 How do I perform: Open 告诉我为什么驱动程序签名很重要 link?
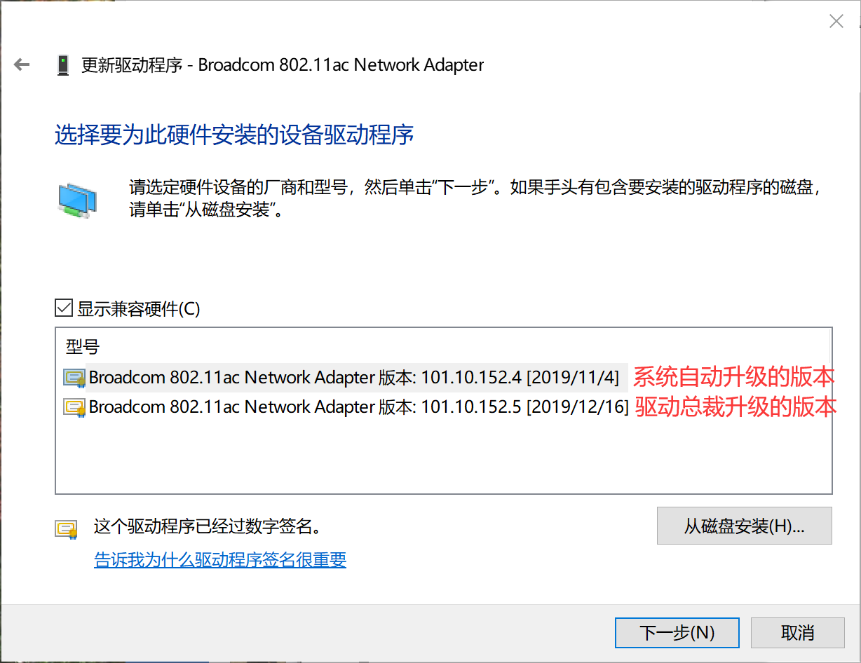pyautogui.click(x=220, y=560)
